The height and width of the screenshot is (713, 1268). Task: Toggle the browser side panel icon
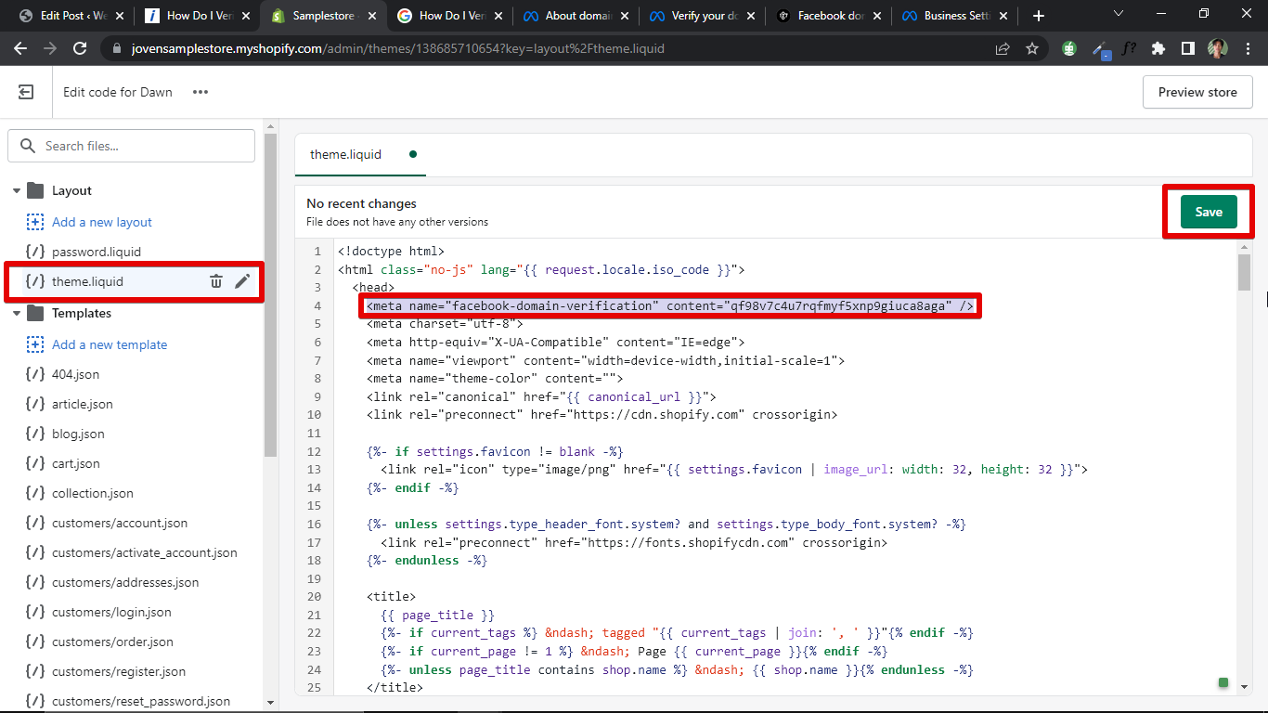[x=1187, y=48]
